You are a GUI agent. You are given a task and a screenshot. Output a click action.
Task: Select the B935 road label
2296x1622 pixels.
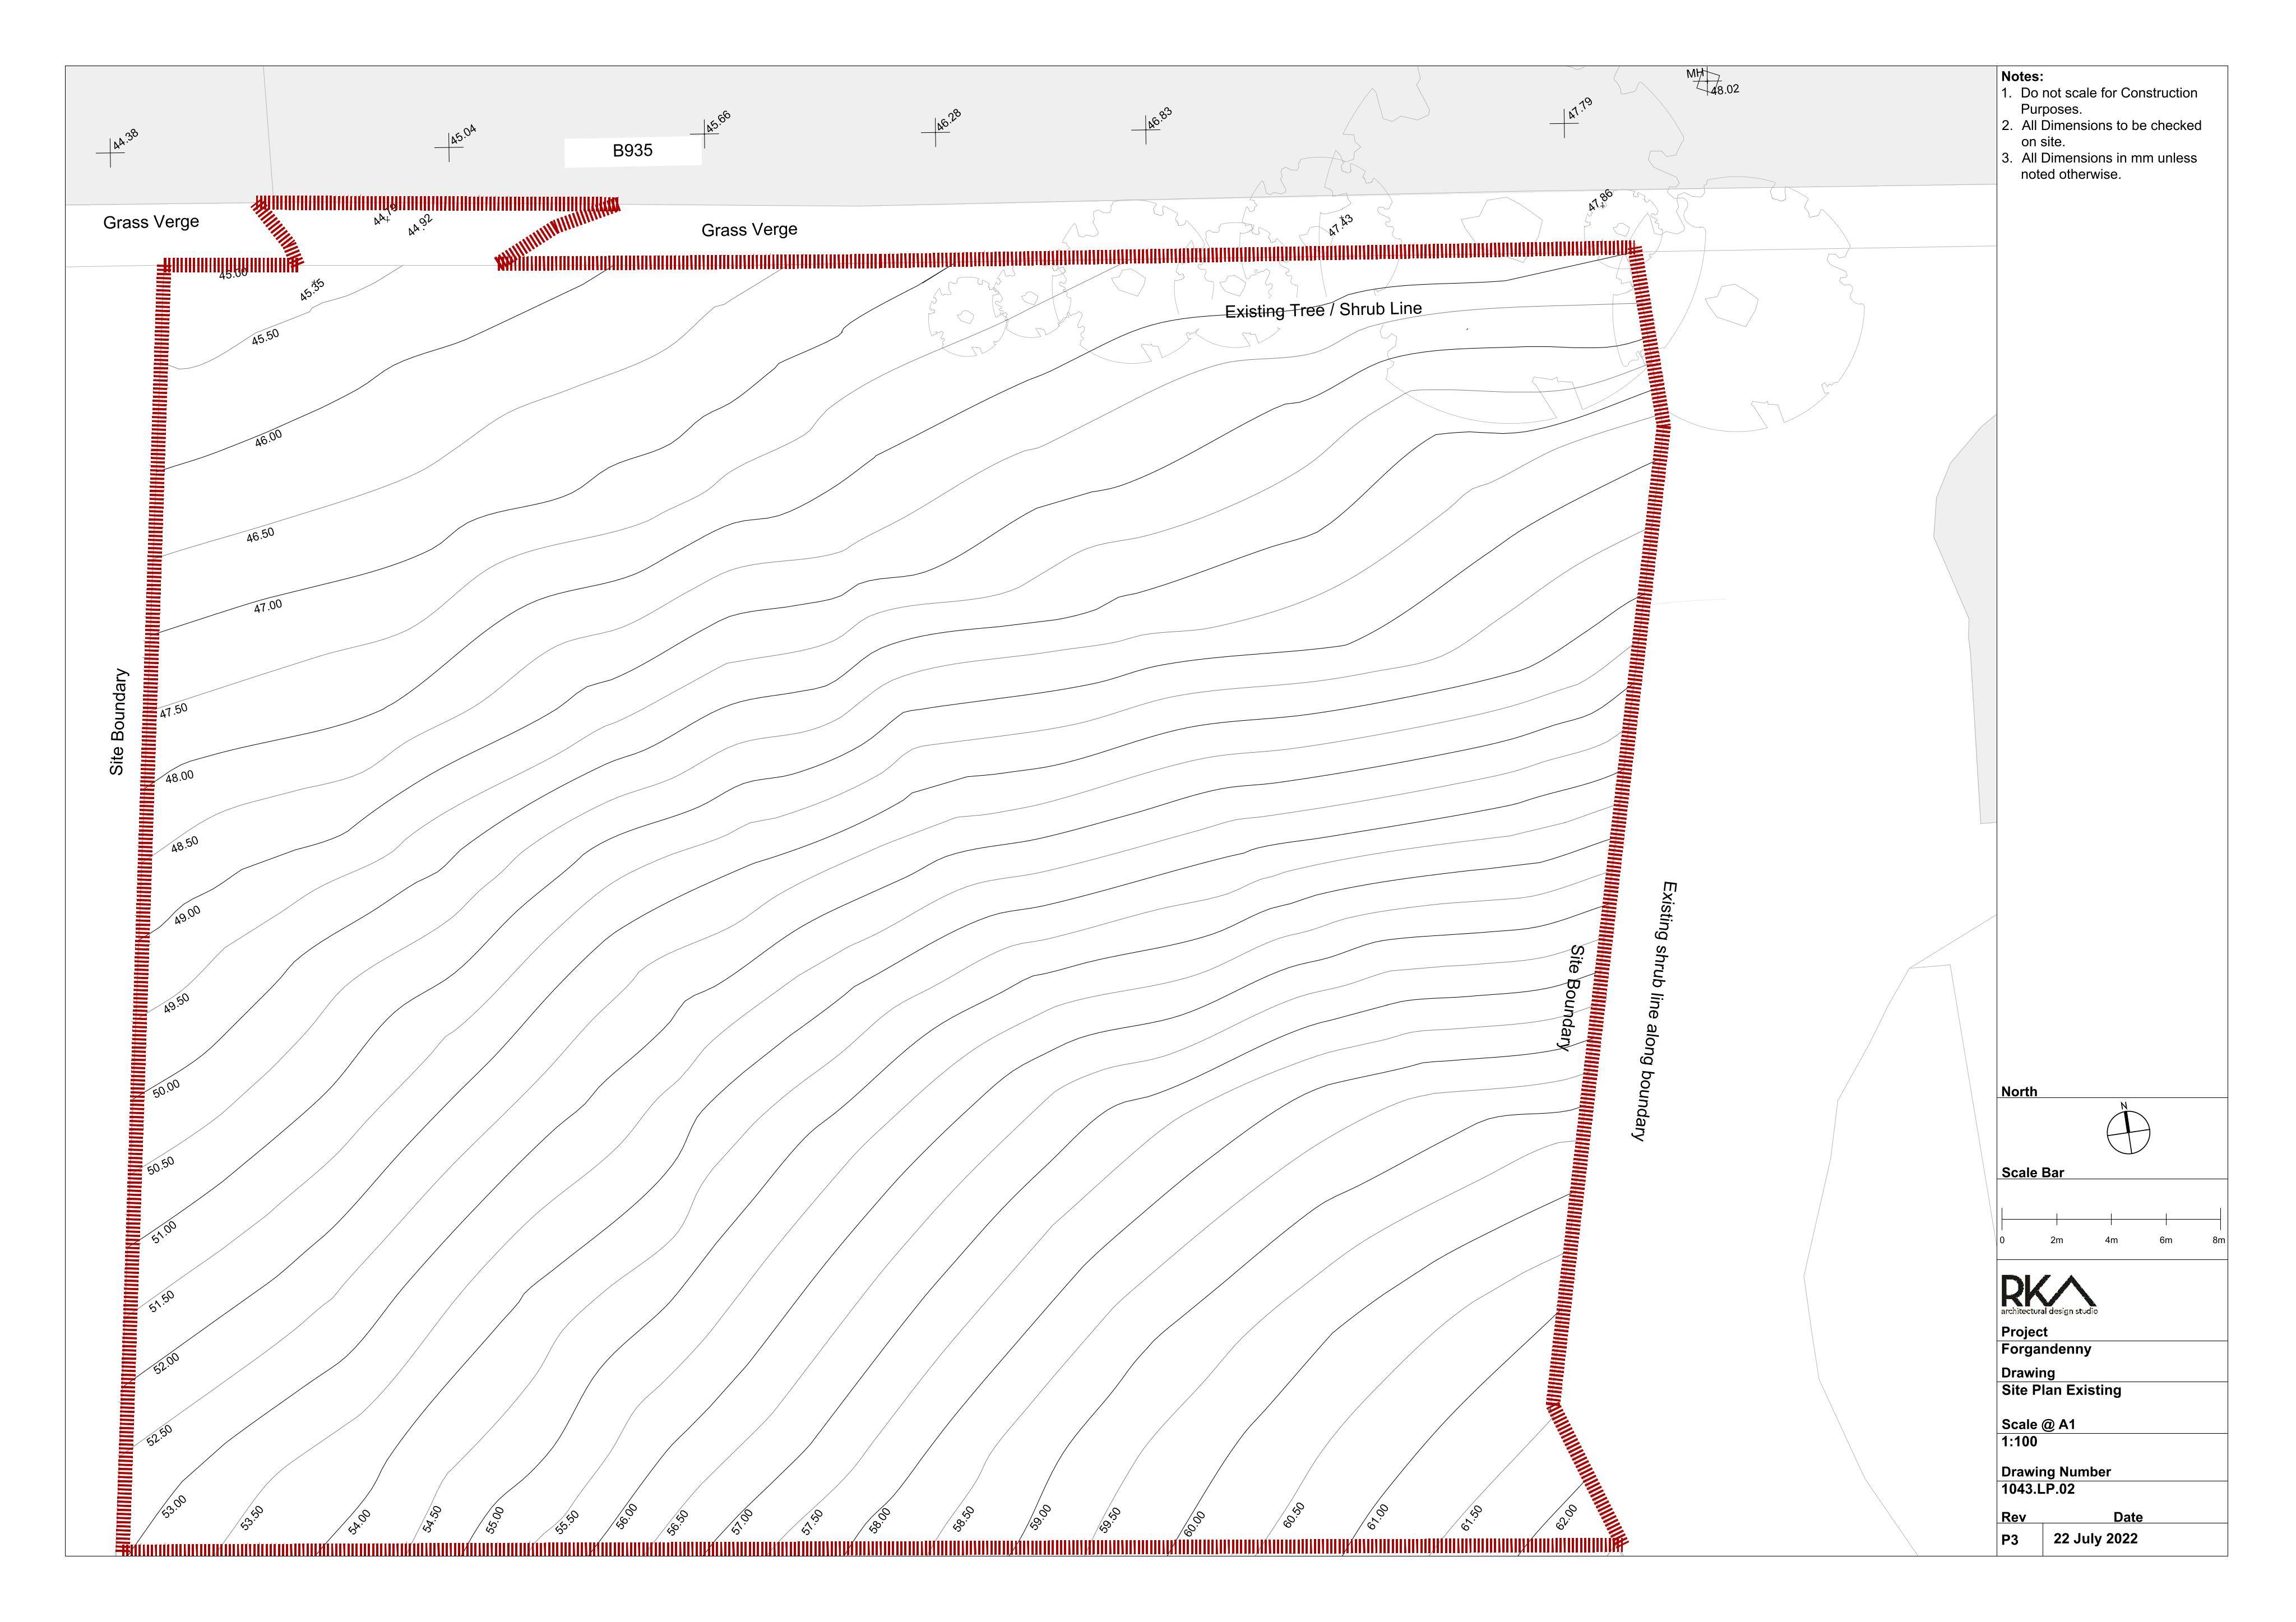[632, 151]
